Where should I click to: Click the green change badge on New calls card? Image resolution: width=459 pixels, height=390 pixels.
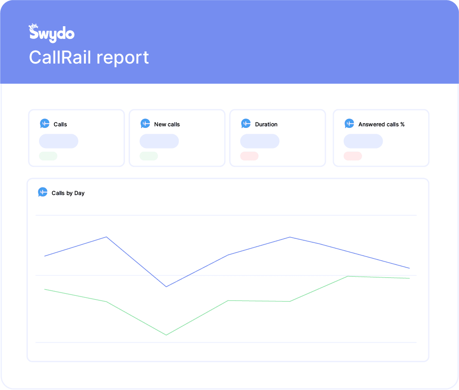click(149, 156)
